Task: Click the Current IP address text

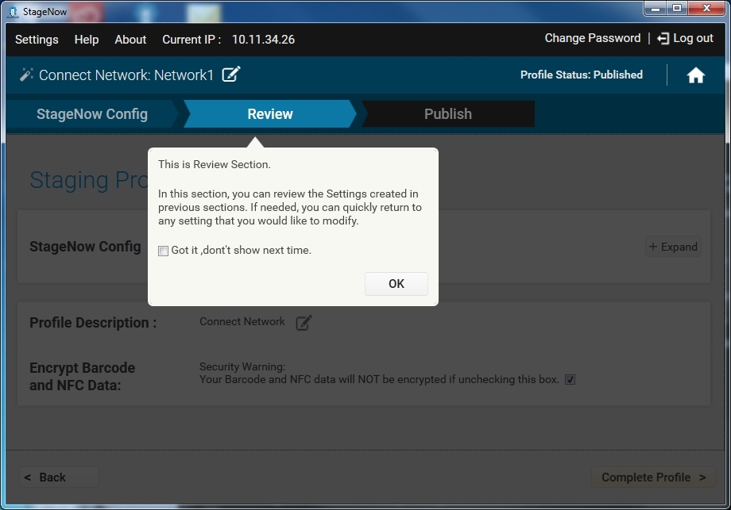Action: tap(263, 40)
